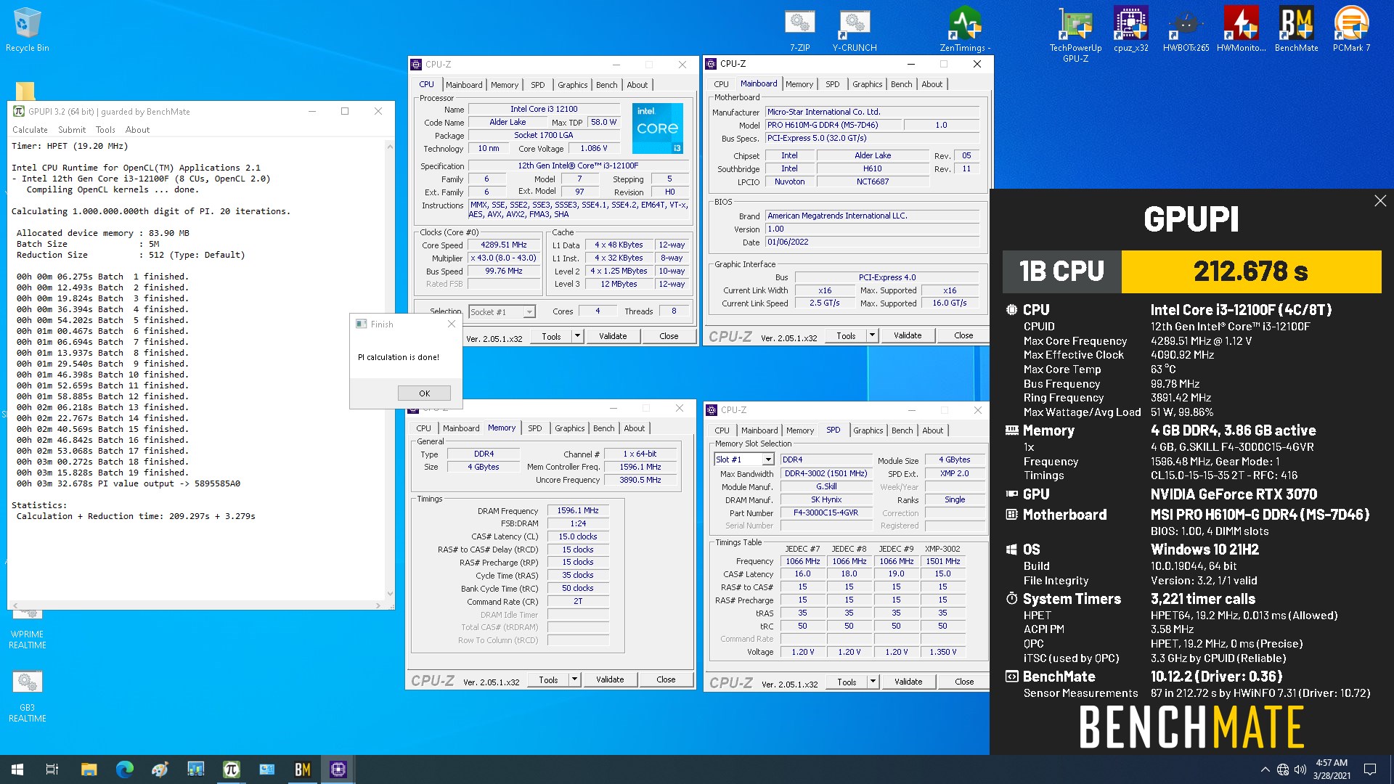
Task: Click 'PI calculation is done!' message text
Action: coord(399,357)
